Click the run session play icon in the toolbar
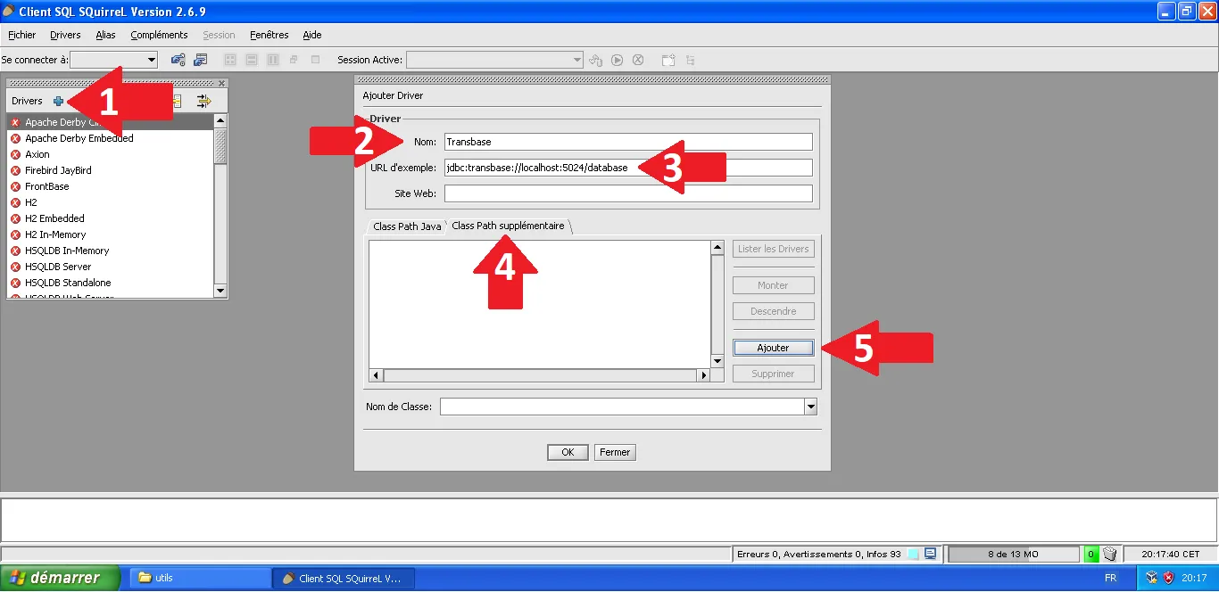The width and height of the screenshot is (1219, 592). [617, 60]
